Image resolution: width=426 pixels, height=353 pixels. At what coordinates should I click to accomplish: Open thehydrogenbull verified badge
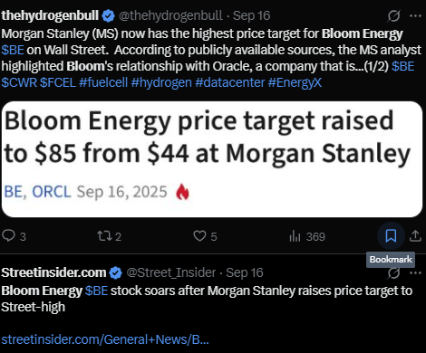[x=109, y=15]
